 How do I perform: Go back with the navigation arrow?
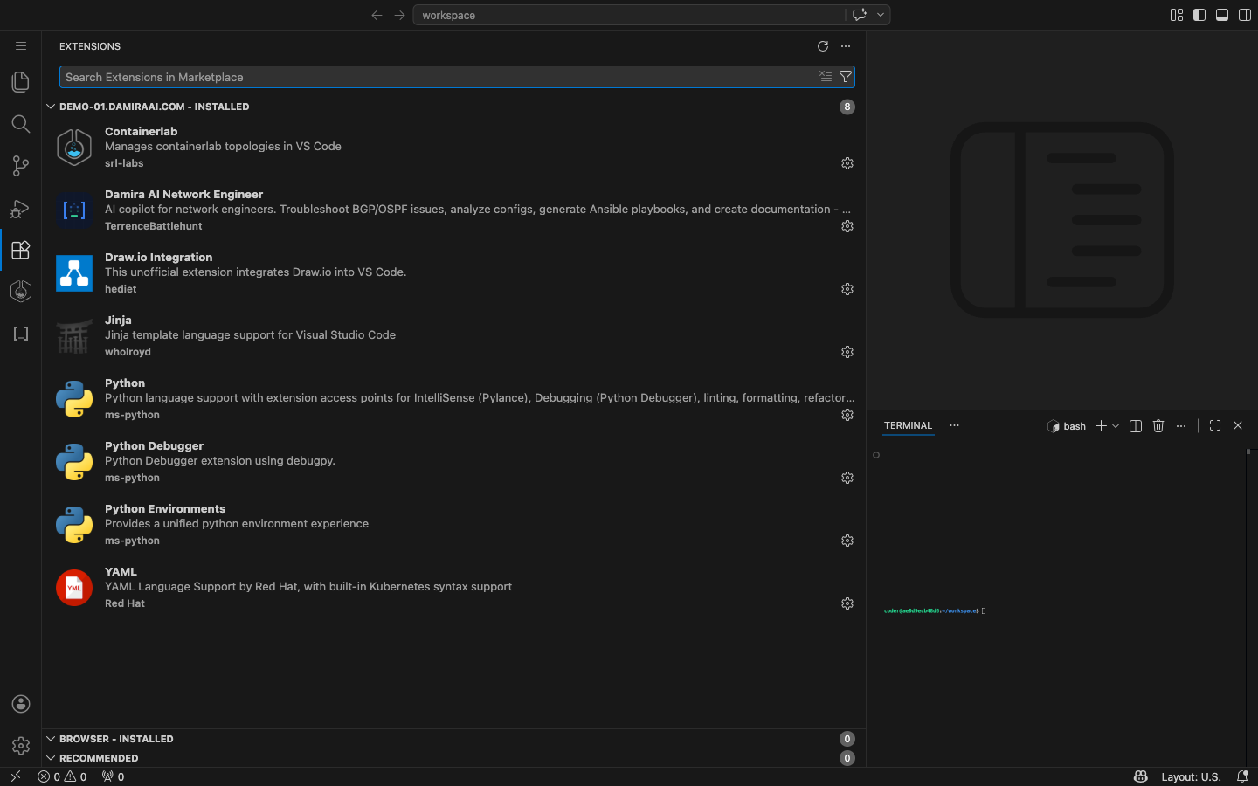click(x=377, y=15)
